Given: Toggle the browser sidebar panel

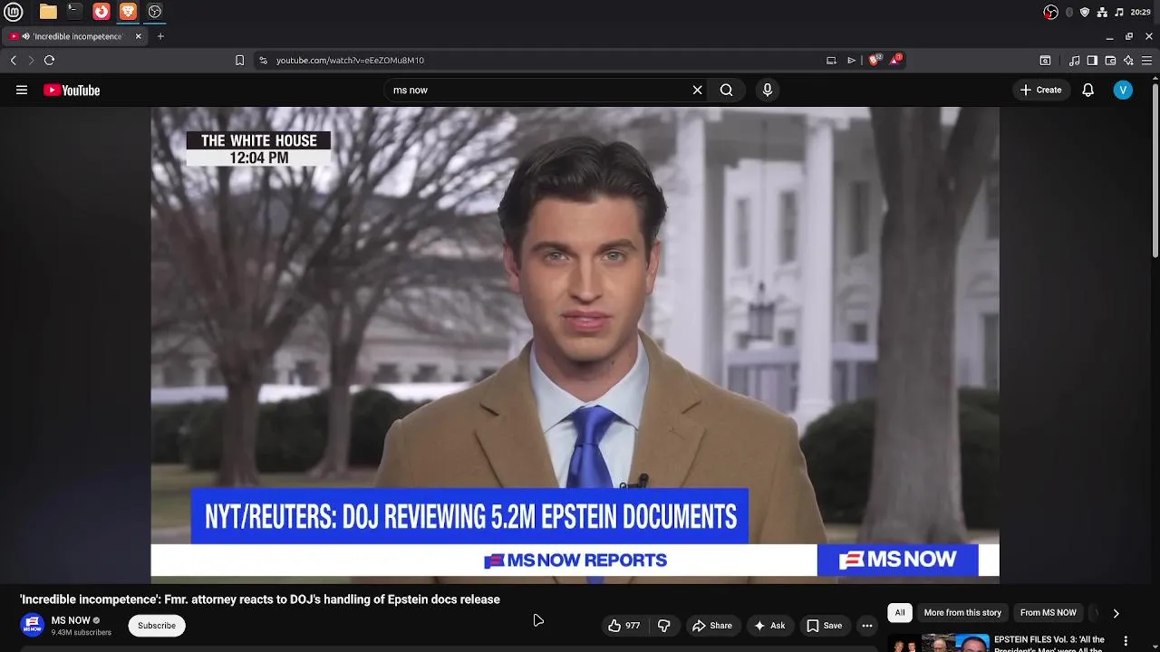Looking at the screenshot, I should click(1092, 60).
